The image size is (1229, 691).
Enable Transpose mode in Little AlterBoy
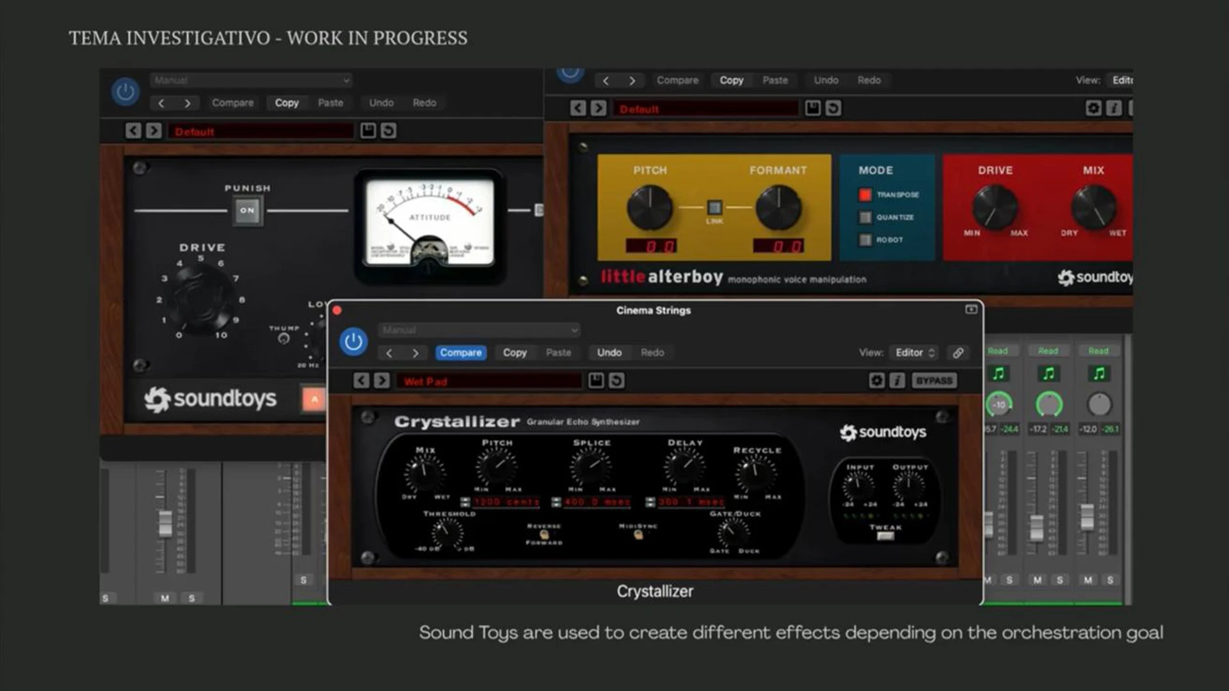[x=865, y=195]
